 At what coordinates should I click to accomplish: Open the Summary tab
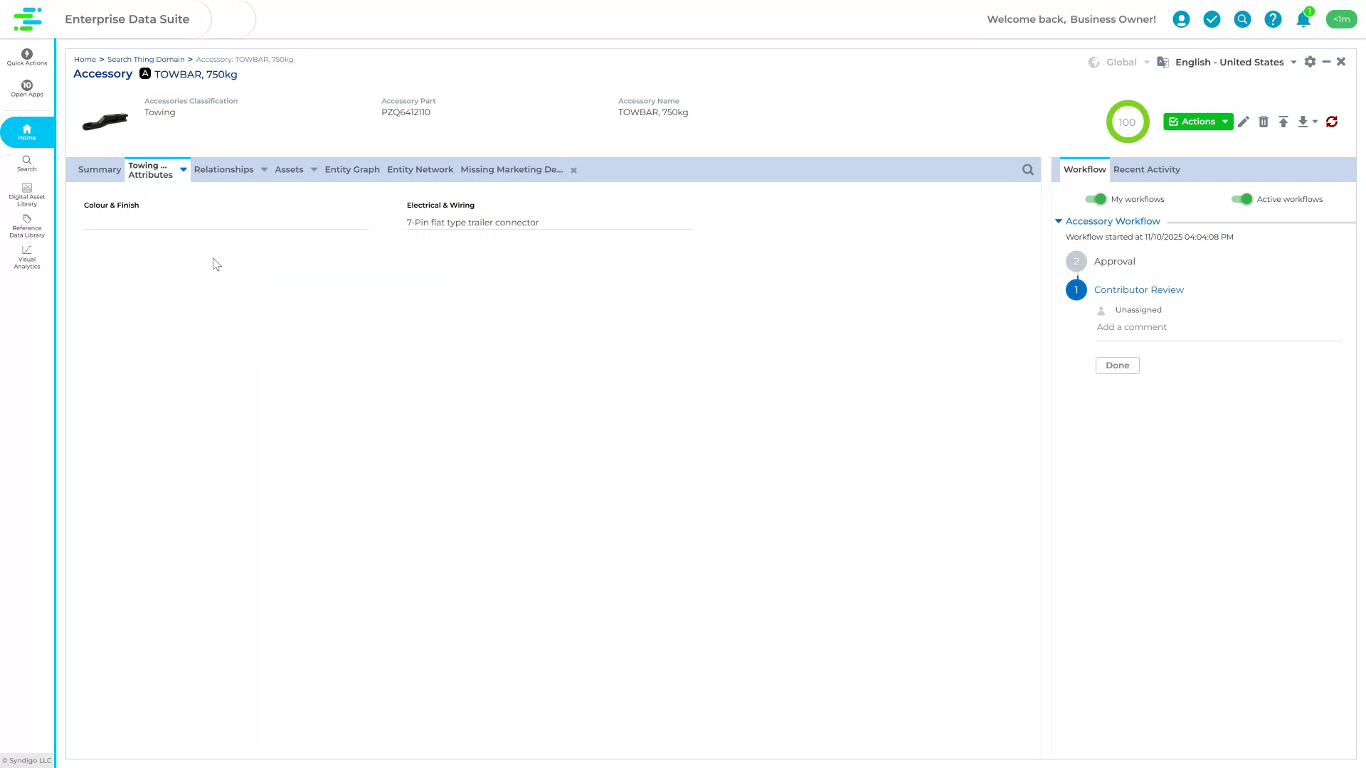pyautogui.click(x=99, y=169)
